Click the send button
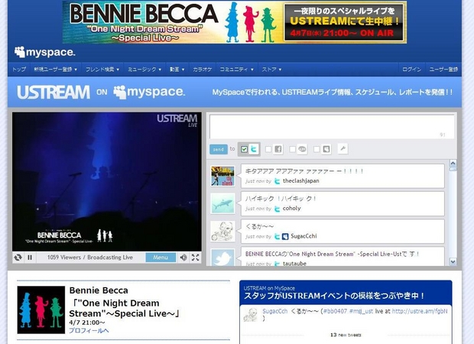The image size is (474, 344). (x=218, y=149)
